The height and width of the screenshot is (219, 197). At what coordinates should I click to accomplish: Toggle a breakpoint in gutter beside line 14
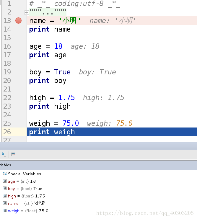[18, 29]
